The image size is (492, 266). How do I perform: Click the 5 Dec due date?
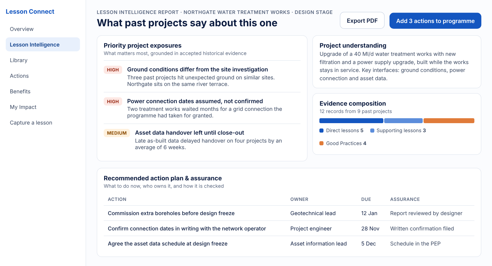368,244
